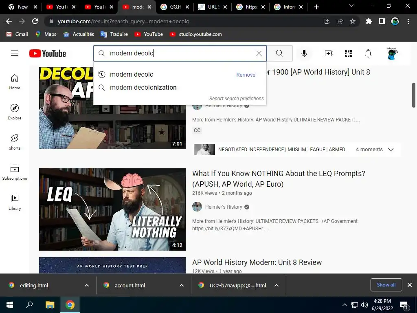Open the Create video icon

click(329, 53)
